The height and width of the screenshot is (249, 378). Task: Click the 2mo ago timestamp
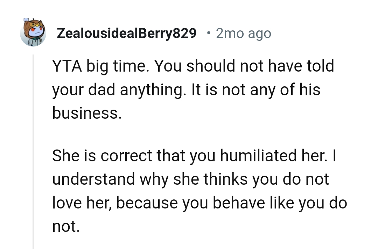click(x=243, y=32)
